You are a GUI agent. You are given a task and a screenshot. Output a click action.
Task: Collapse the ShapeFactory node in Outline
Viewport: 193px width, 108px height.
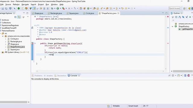pos(172,26)
